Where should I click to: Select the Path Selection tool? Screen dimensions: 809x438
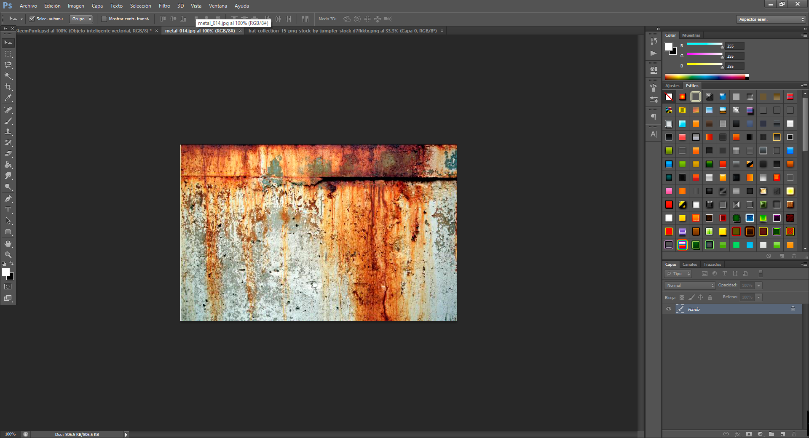[8, 221]
